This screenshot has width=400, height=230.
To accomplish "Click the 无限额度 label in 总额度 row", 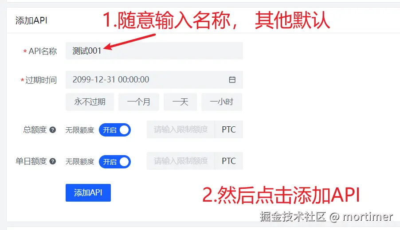I will [x=80, y=130].
